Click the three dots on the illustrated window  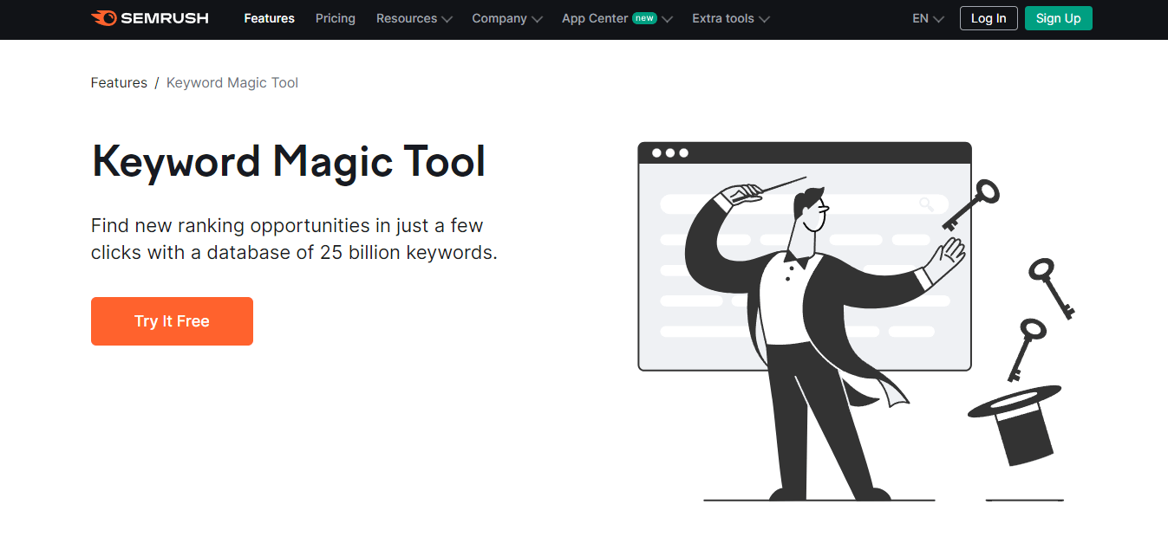click(669, 153)
